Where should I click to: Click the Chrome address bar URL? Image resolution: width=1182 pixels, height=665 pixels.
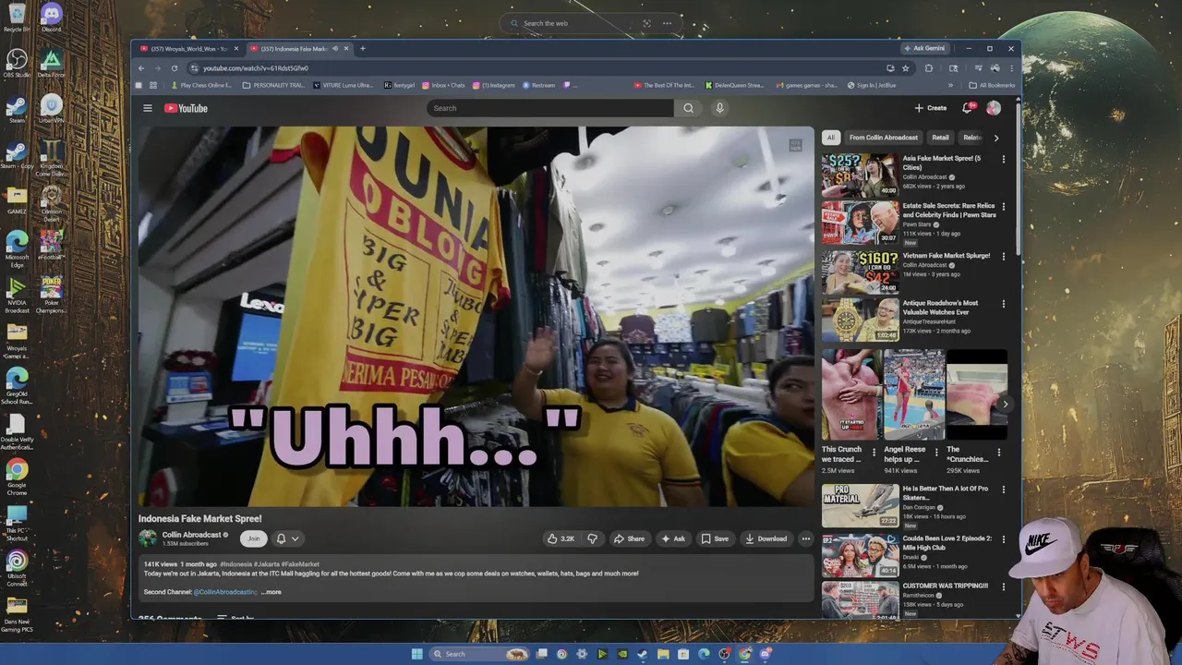(256, 68)
